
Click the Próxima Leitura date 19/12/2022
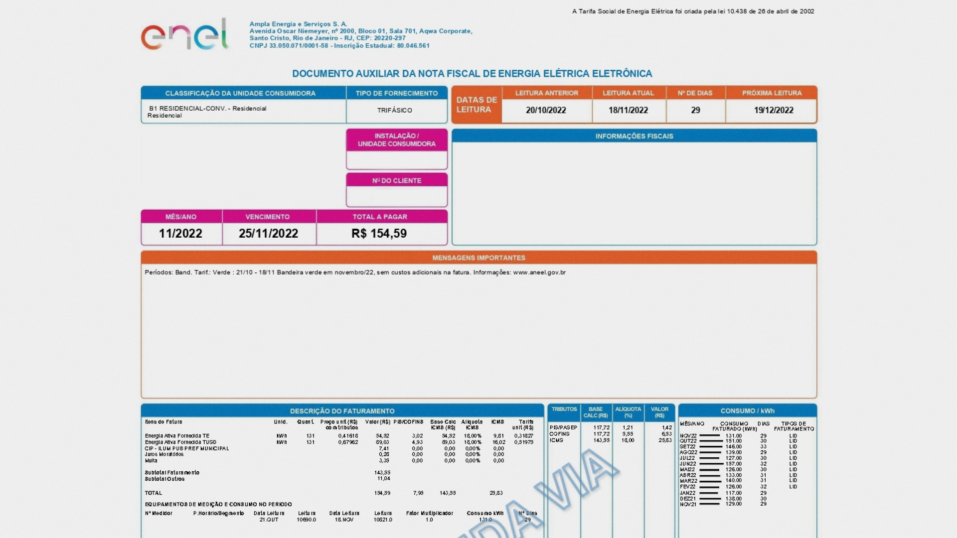pos(773,110)
